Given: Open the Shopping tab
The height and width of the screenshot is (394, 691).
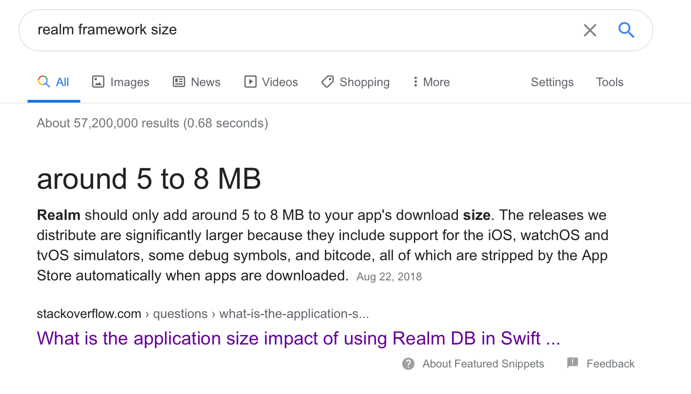Looking at the screenshot, I should click(356, 82).
